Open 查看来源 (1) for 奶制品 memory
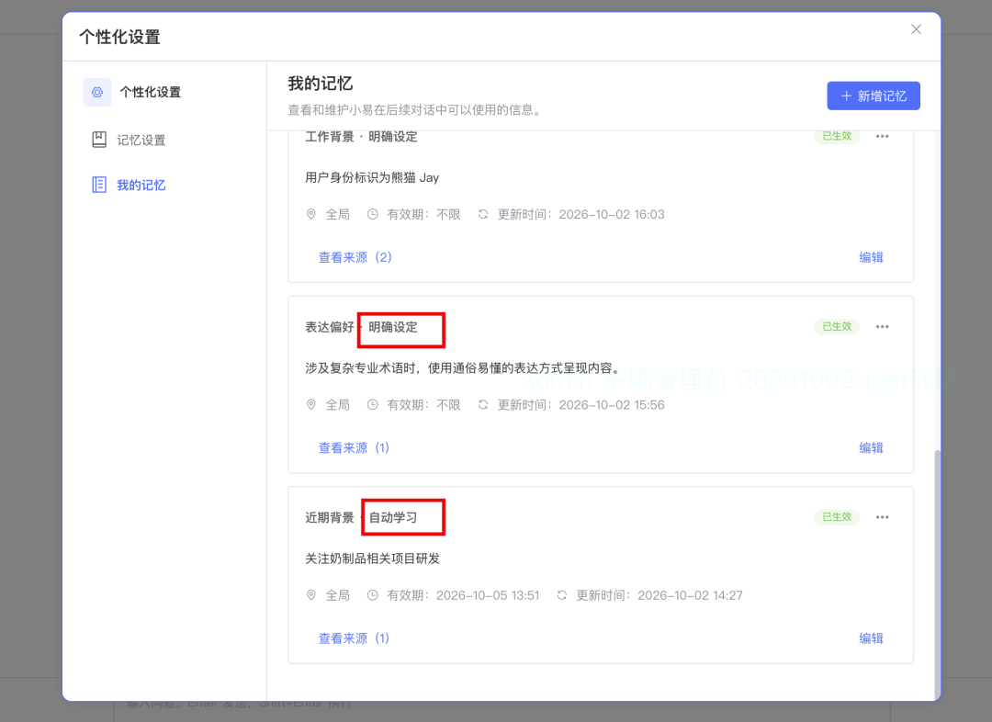This screenshot has width=992, height=722. tap(354, 637)
